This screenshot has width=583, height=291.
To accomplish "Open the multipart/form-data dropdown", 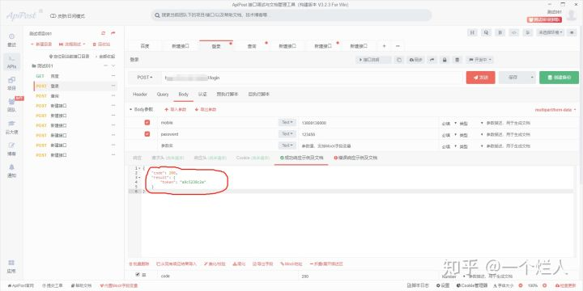I will click(555, 110).
